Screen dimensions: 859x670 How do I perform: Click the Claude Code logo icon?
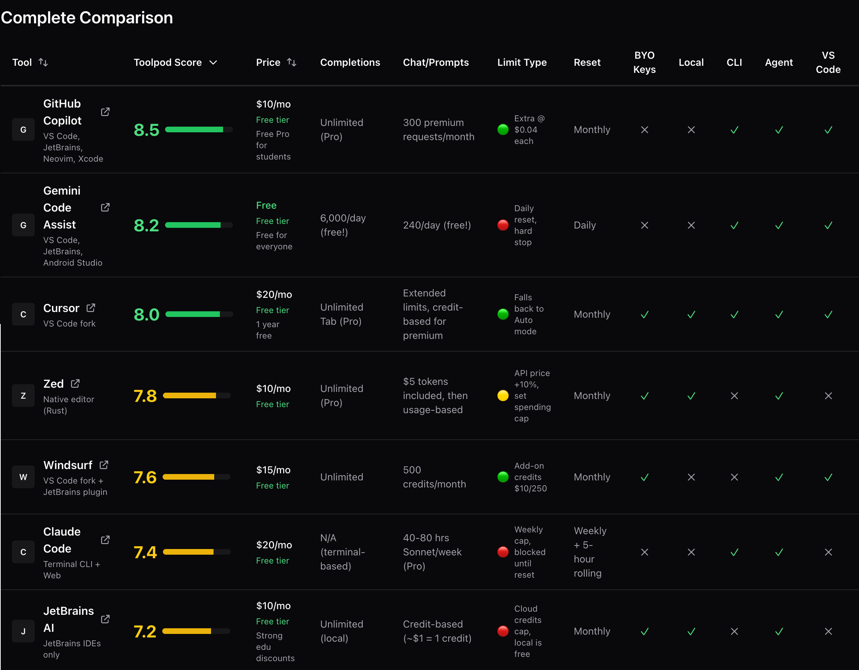pyautogui.click(x=23, y=551)
